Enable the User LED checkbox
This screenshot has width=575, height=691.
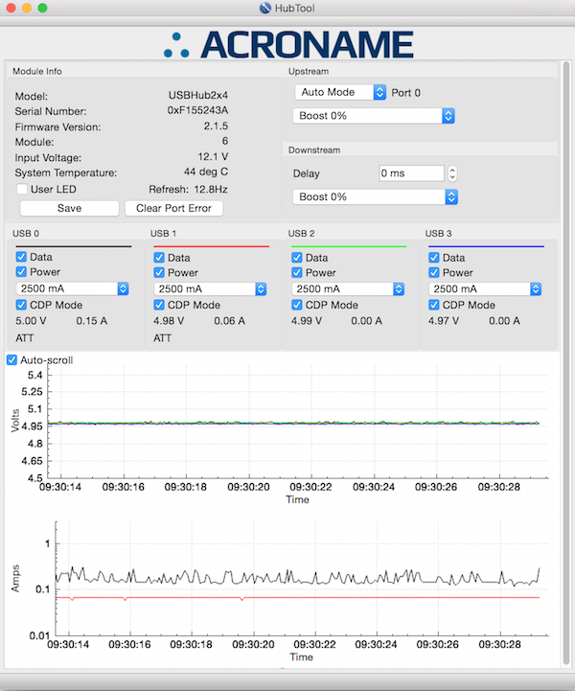click(22, 190)
